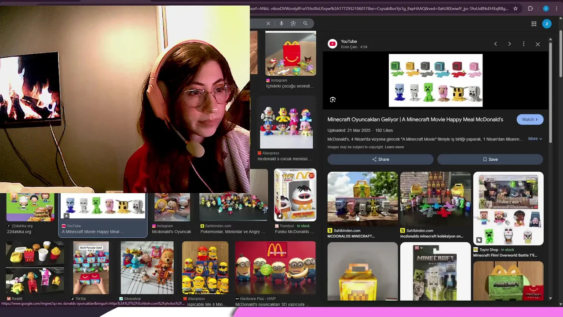
Task: Go to next image in preview panel
Action: (x=509, y=44)
